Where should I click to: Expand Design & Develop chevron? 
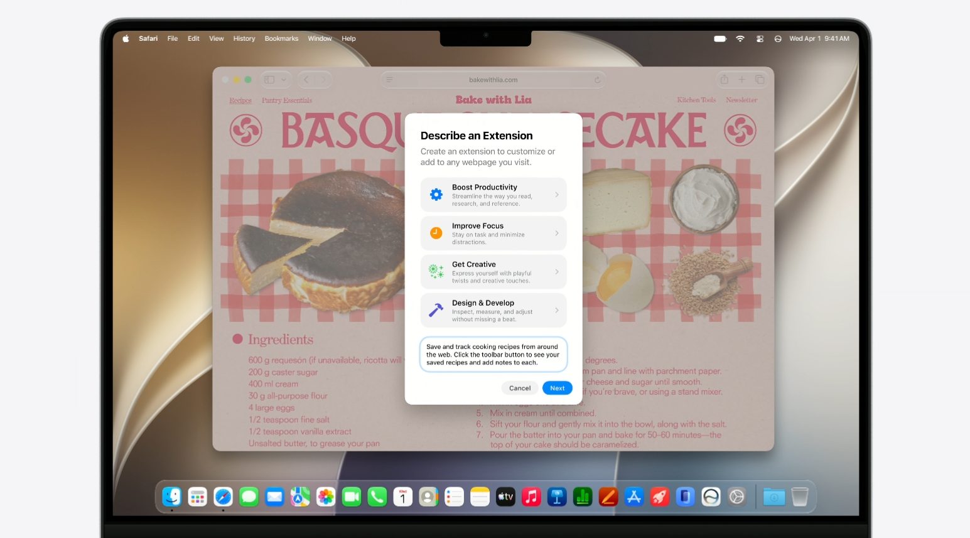[557, 310]
